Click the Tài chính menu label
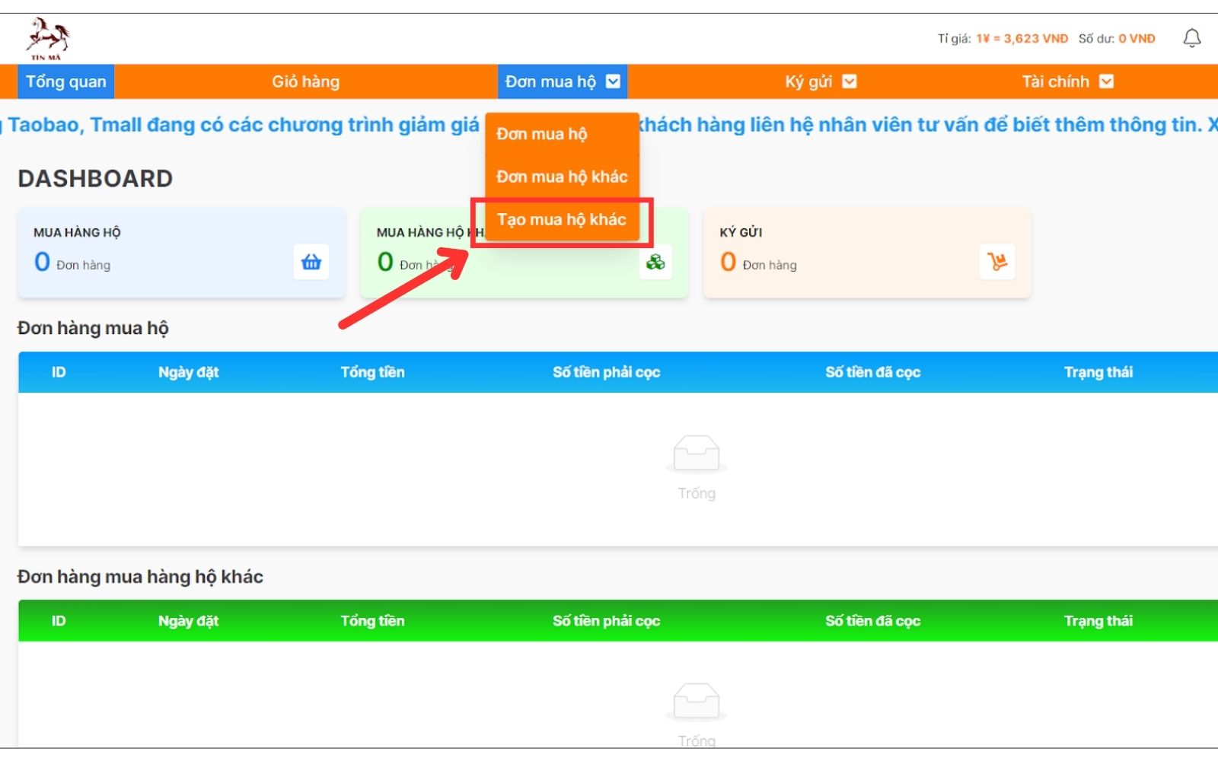1218x761 pixels. (1055, 81)
